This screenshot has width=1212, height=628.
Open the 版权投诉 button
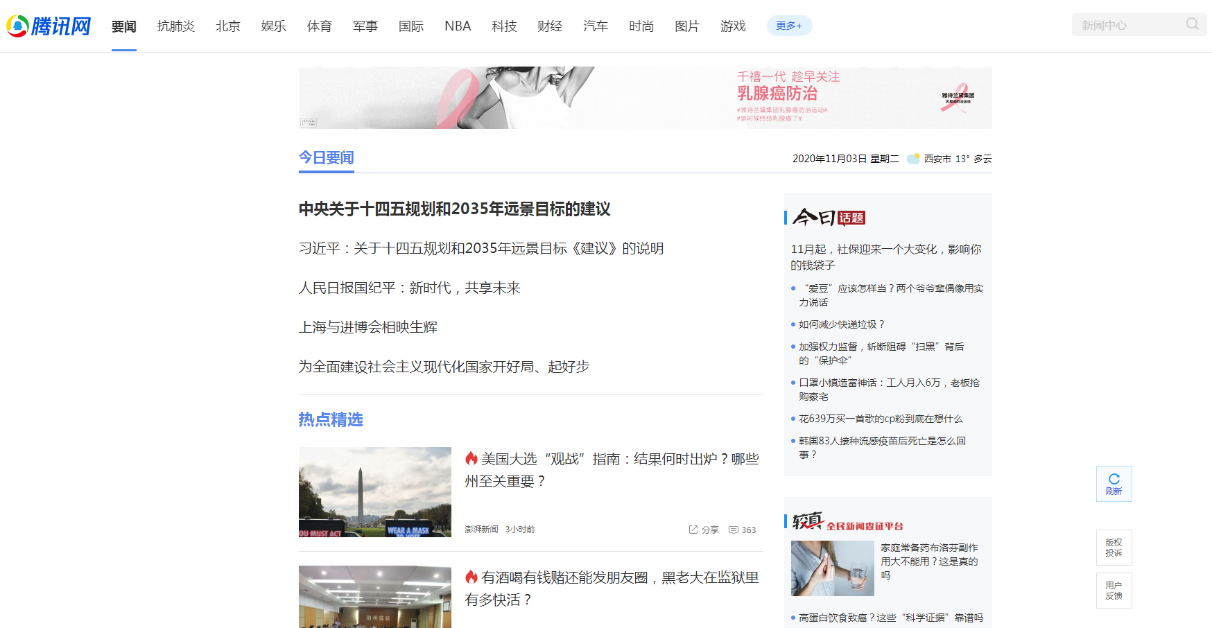[1114, 548]
